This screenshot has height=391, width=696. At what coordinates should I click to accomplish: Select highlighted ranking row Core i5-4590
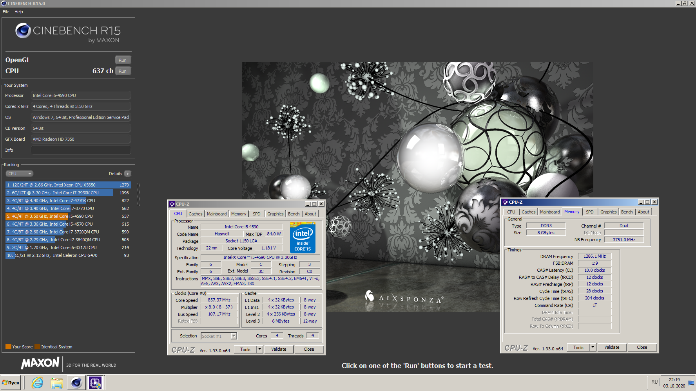68,216
